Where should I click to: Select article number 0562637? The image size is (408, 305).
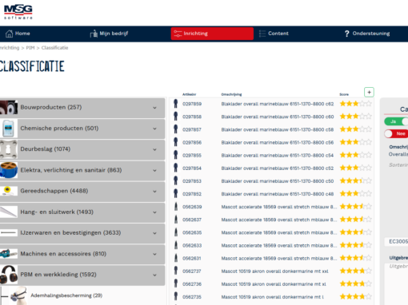pyautogui.click(x=192, y=220)
